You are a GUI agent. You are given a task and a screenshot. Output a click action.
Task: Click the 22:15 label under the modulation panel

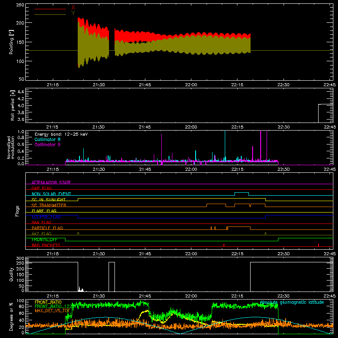[237, 169]
